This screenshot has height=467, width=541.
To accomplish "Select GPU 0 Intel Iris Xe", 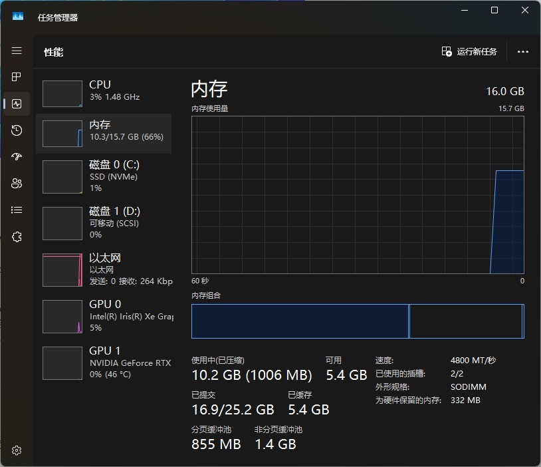I will (x=104, y=317).
